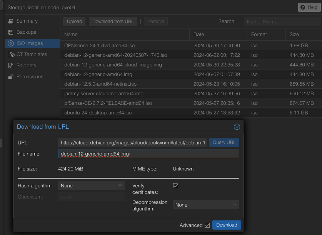Open the Hash algorithm dropdown

91,185
